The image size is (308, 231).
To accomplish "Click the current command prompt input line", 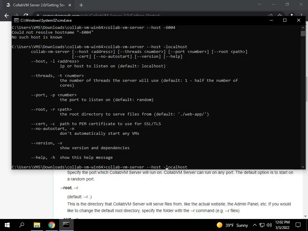I will (99, 167).
